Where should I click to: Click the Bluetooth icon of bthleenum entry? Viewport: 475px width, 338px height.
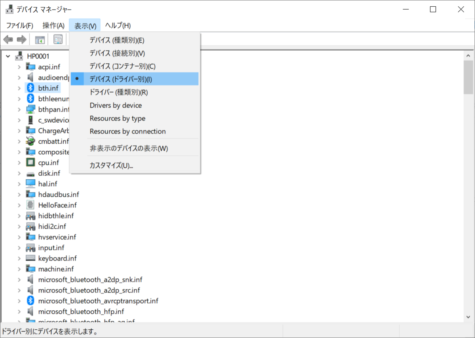tap(30, 98)
